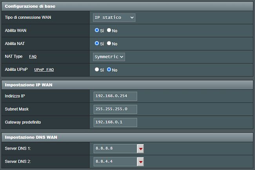Click the Configurazione di base section header
The width and height of the screenshot is (255, 170).
click(127, 6)
